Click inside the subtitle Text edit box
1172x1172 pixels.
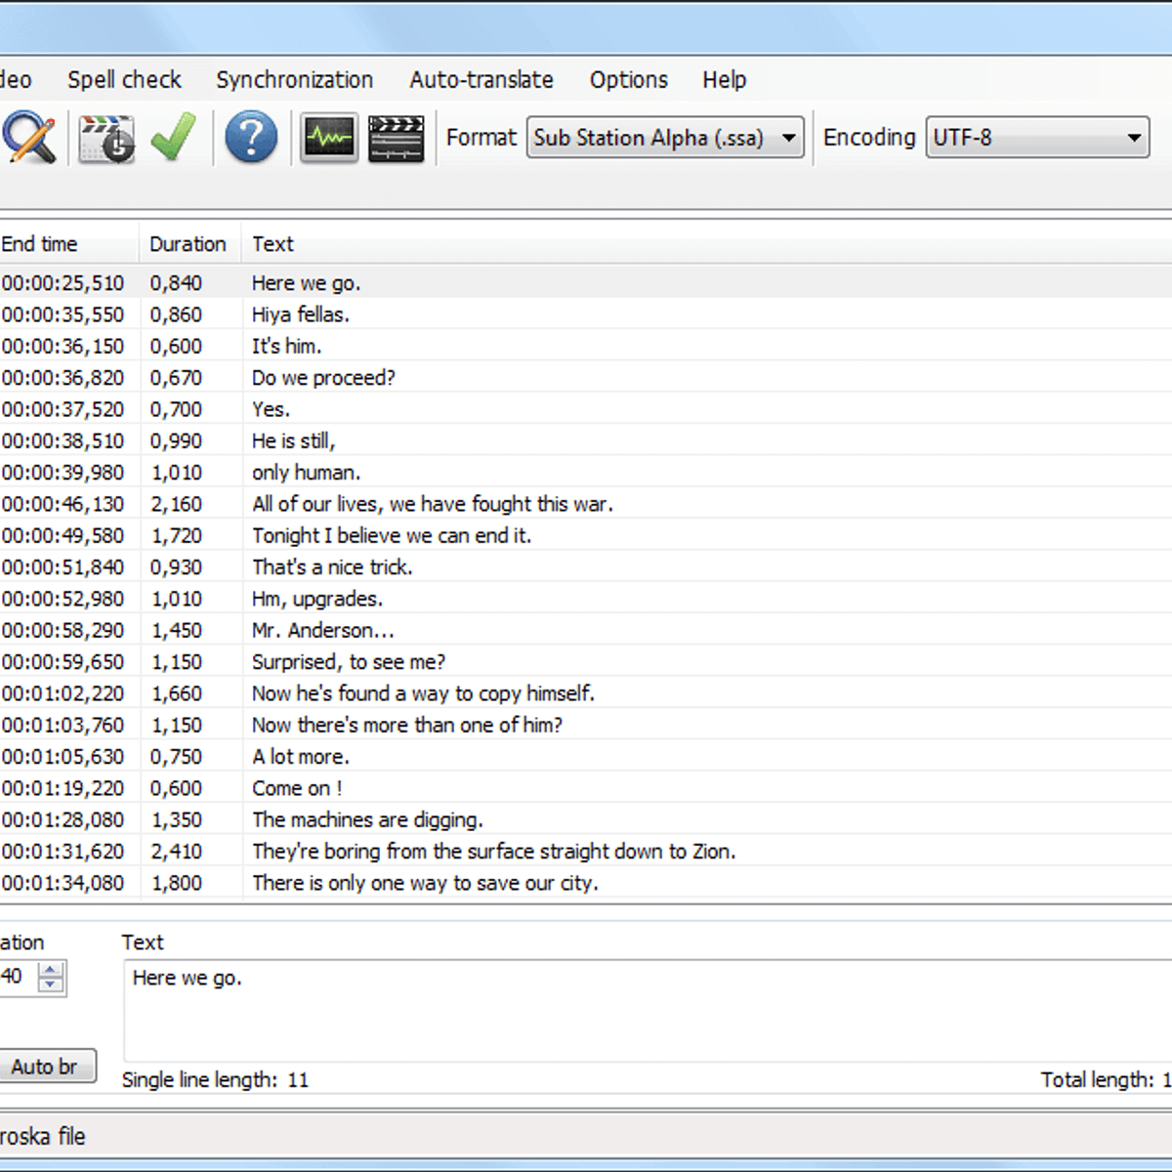pyautogui.click(x=645, y=1011)
